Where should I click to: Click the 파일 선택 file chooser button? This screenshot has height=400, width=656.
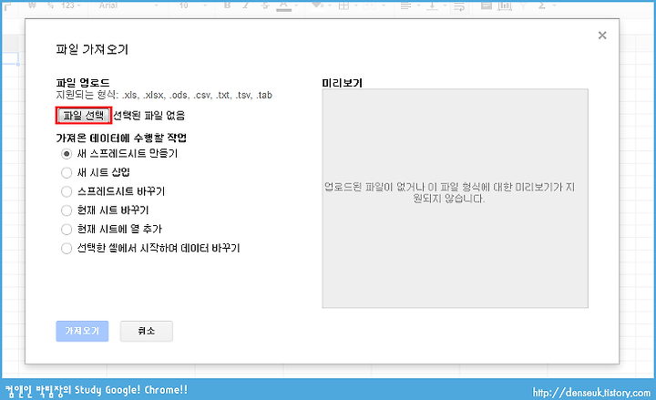84,116
